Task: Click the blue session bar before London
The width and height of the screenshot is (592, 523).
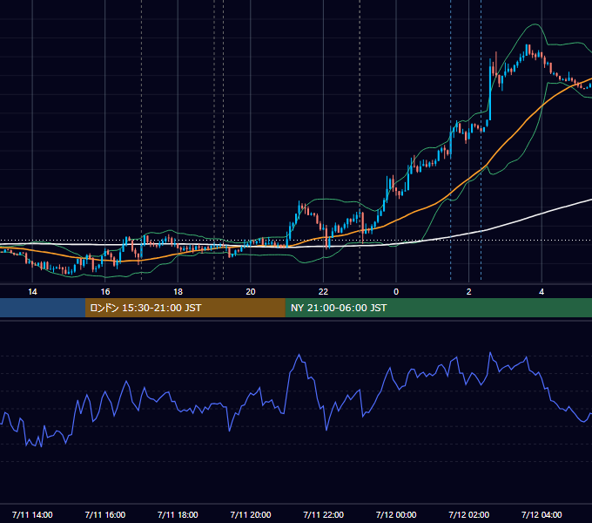Action: [43, 308]
